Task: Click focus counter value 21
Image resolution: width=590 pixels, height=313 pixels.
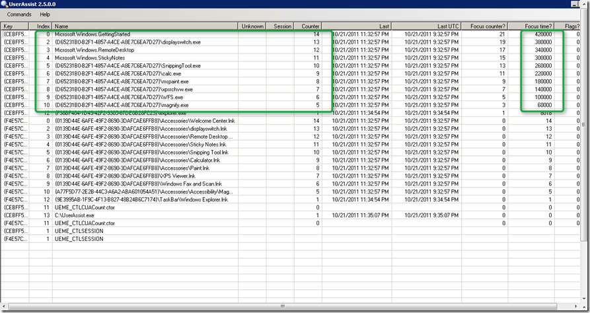Action: point(502,34)
